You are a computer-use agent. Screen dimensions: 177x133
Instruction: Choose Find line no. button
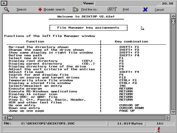(88, 9)
